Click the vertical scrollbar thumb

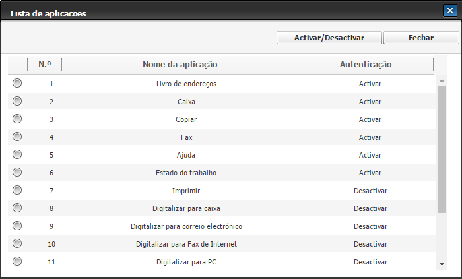point(442,148)
